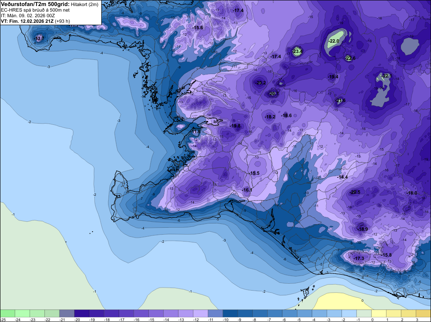Click the legend swatch labelled -24

[x=22, y=313]
